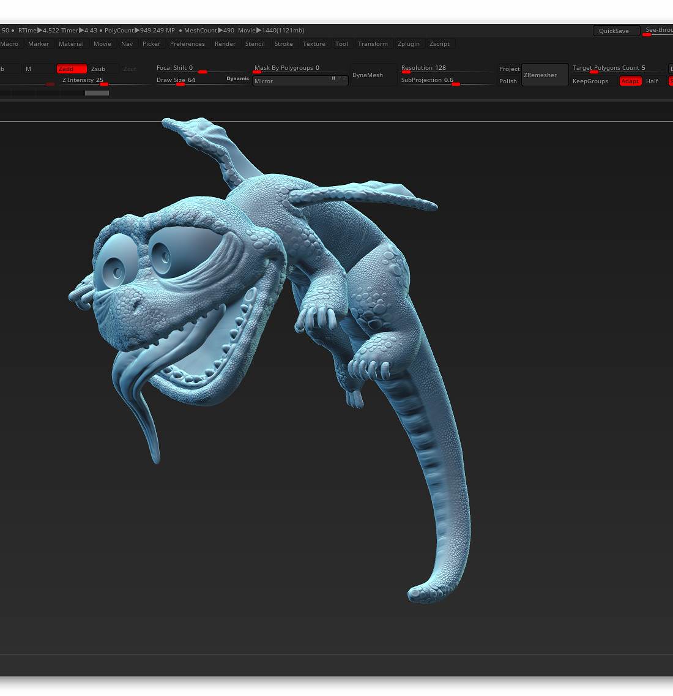Enable the Half option

pyautogui.click(x=653, y=81)
